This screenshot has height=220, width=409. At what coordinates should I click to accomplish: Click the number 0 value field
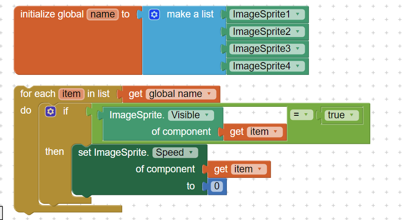(x=217, y=186)
